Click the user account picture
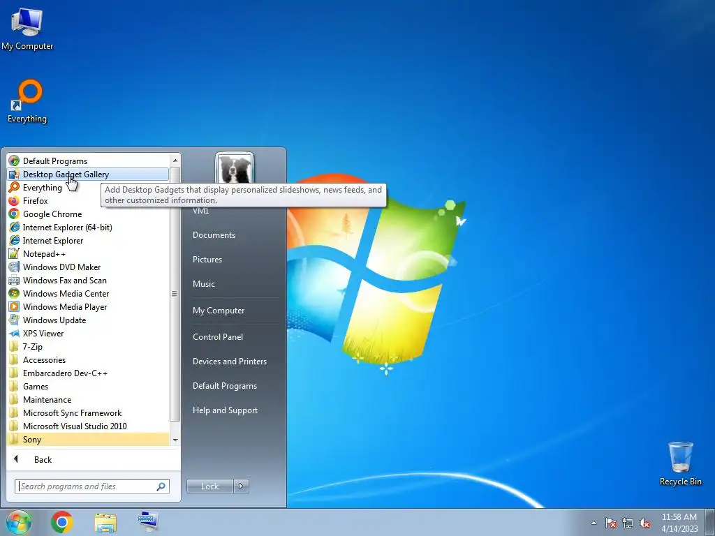This screenshot has height=536, width=715. pos(235,169)
